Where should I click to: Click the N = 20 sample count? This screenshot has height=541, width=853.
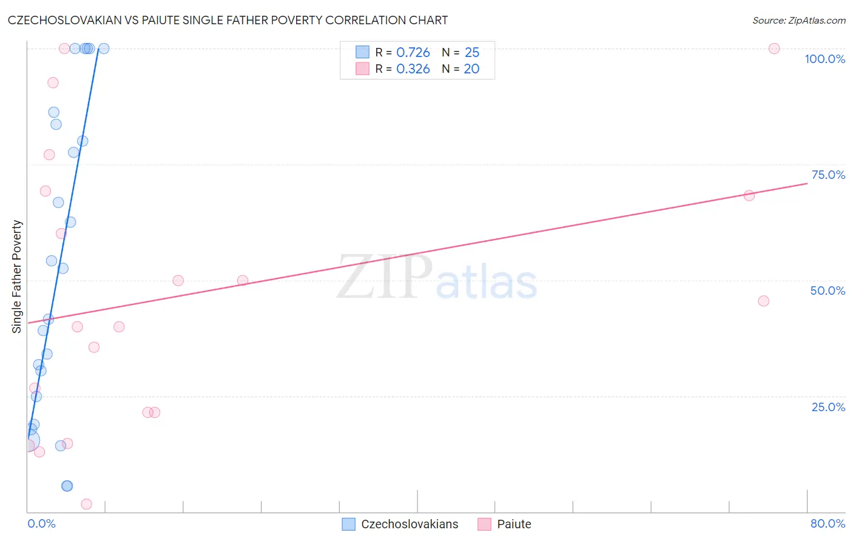460,69
